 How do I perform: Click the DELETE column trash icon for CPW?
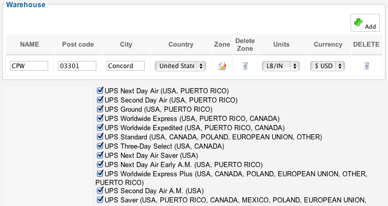[x=366, y=66]
